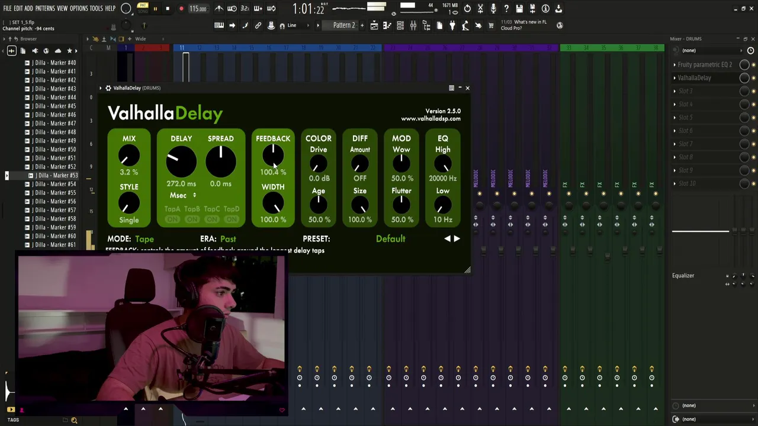
Task: Switch to PAT mode
Action: coord(143,5)
